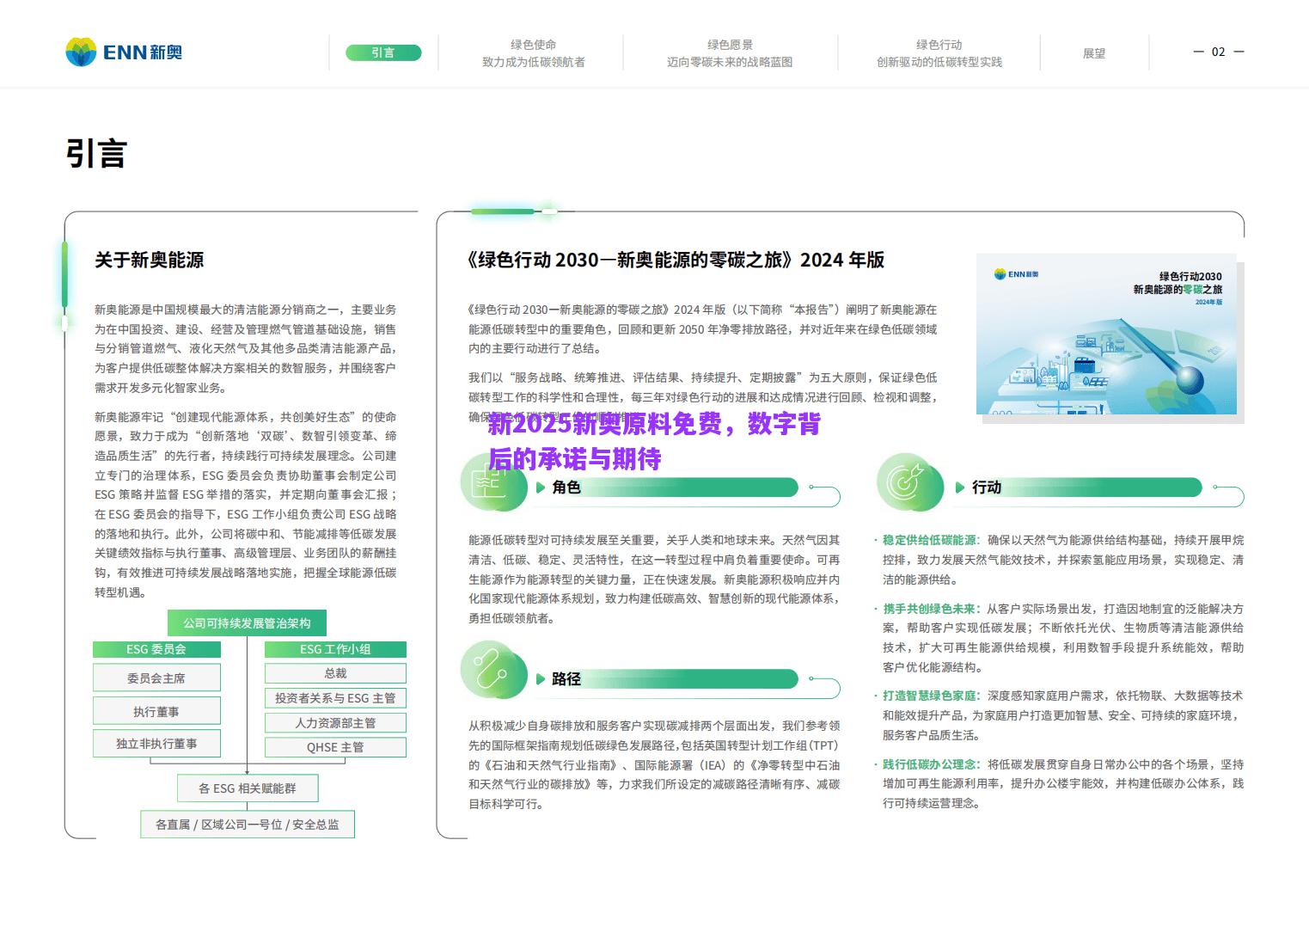Click the 公司可持续发展管治架构 chart header
This screenshot has width=1309, height=926.
(247, 623)
